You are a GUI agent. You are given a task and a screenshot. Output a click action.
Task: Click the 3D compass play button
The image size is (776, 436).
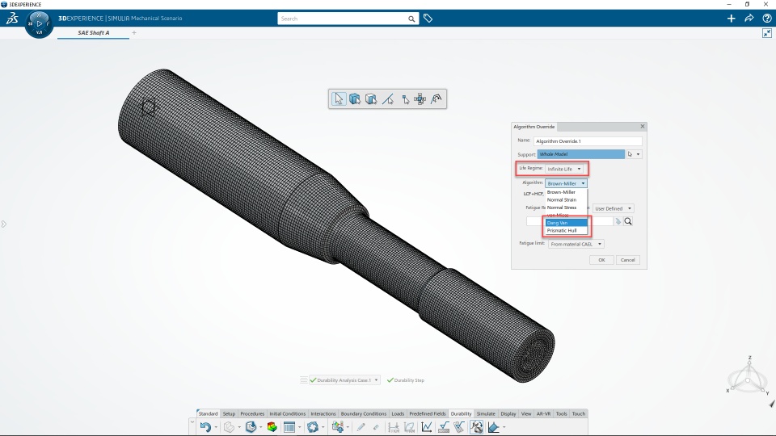tap(39, 23)
